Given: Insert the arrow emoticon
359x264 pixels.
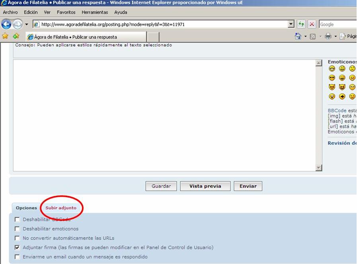Looking at the screenshot, I should pos(342,97).
